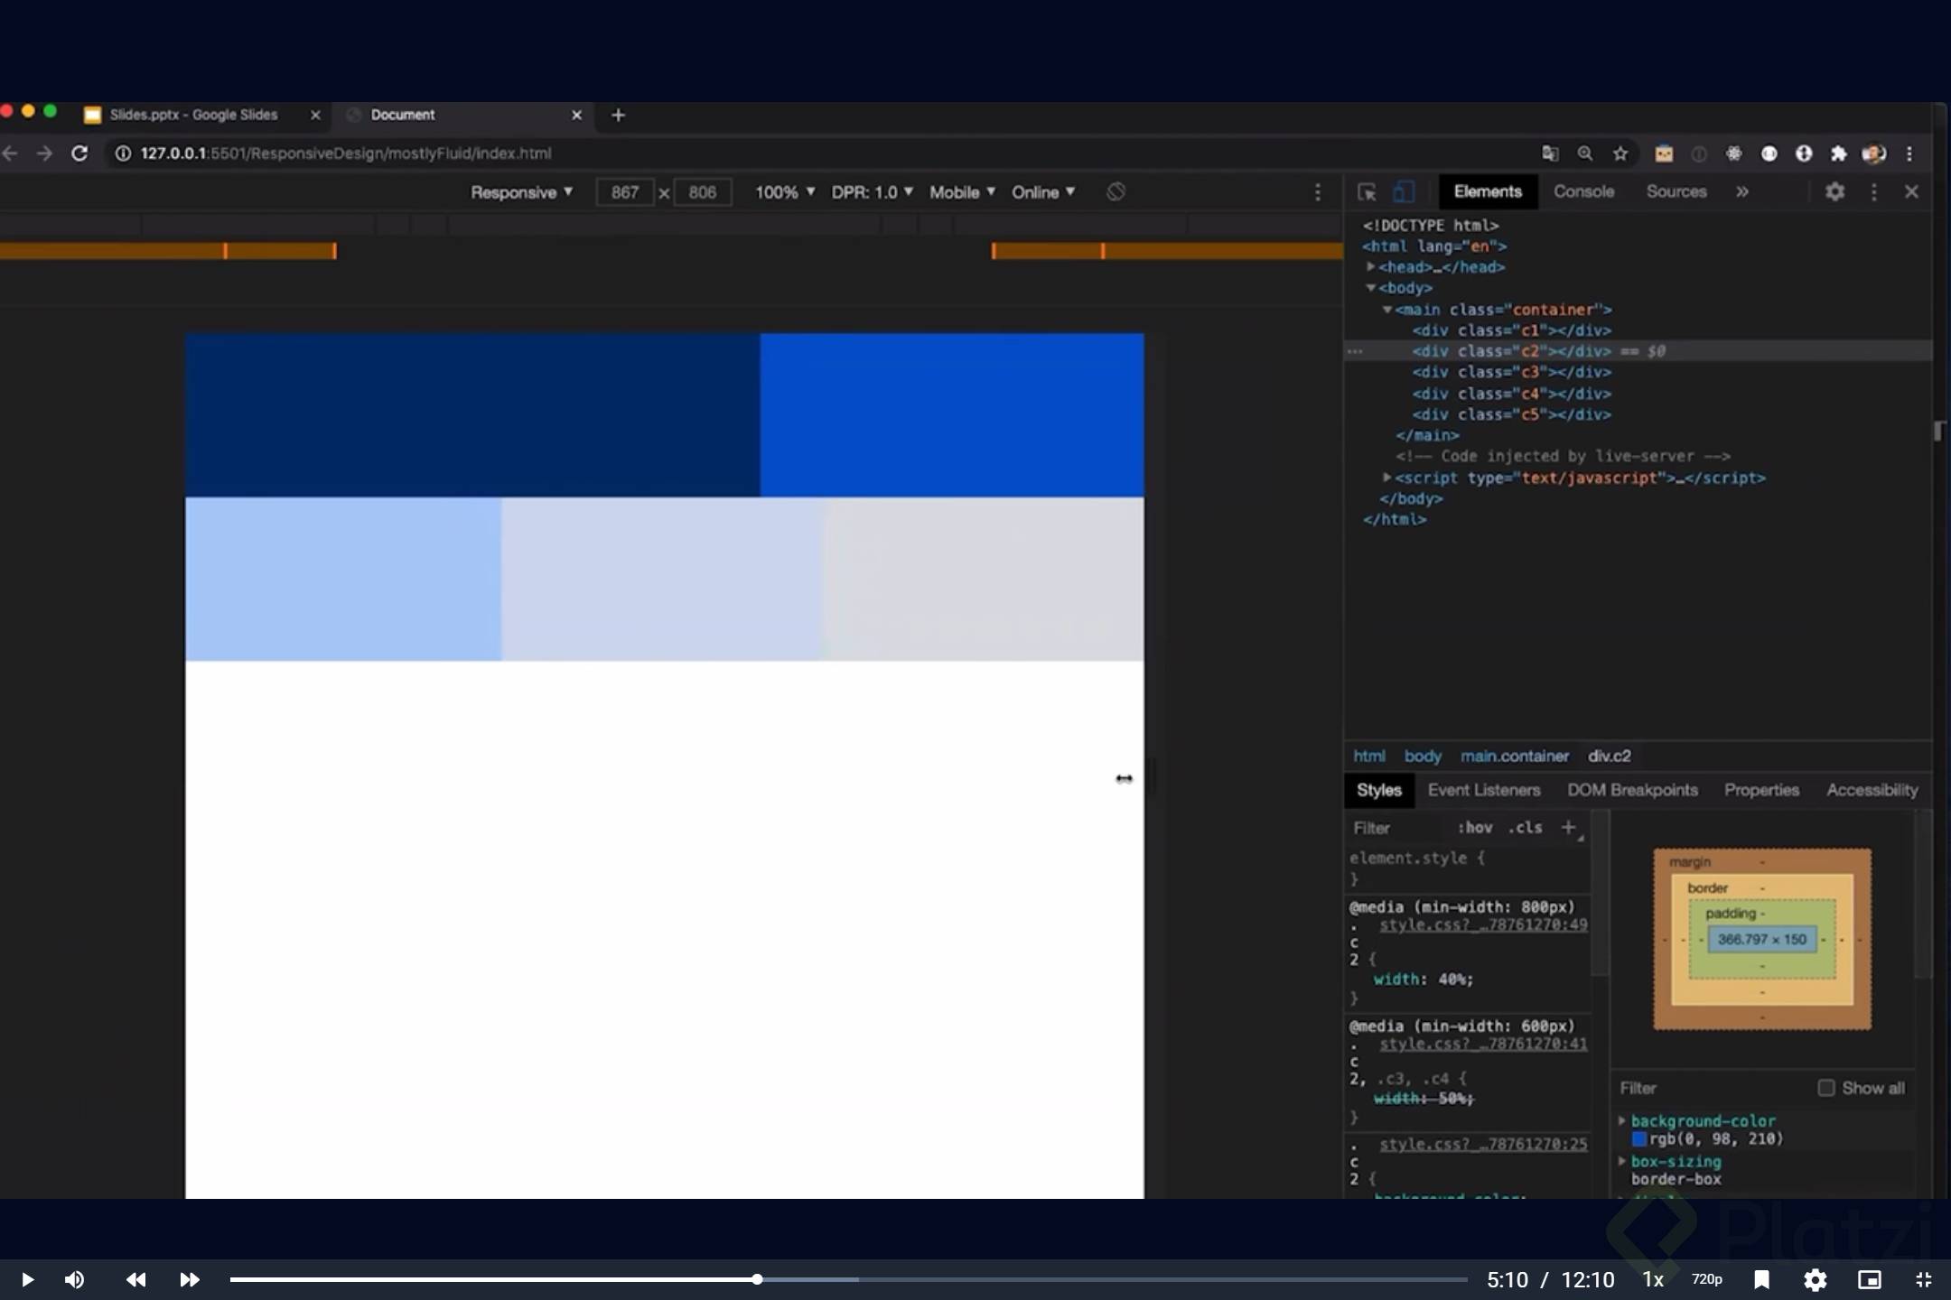1951x1300 pixels.
Task: Click the viewport width field 867
Action: (624, 192)
